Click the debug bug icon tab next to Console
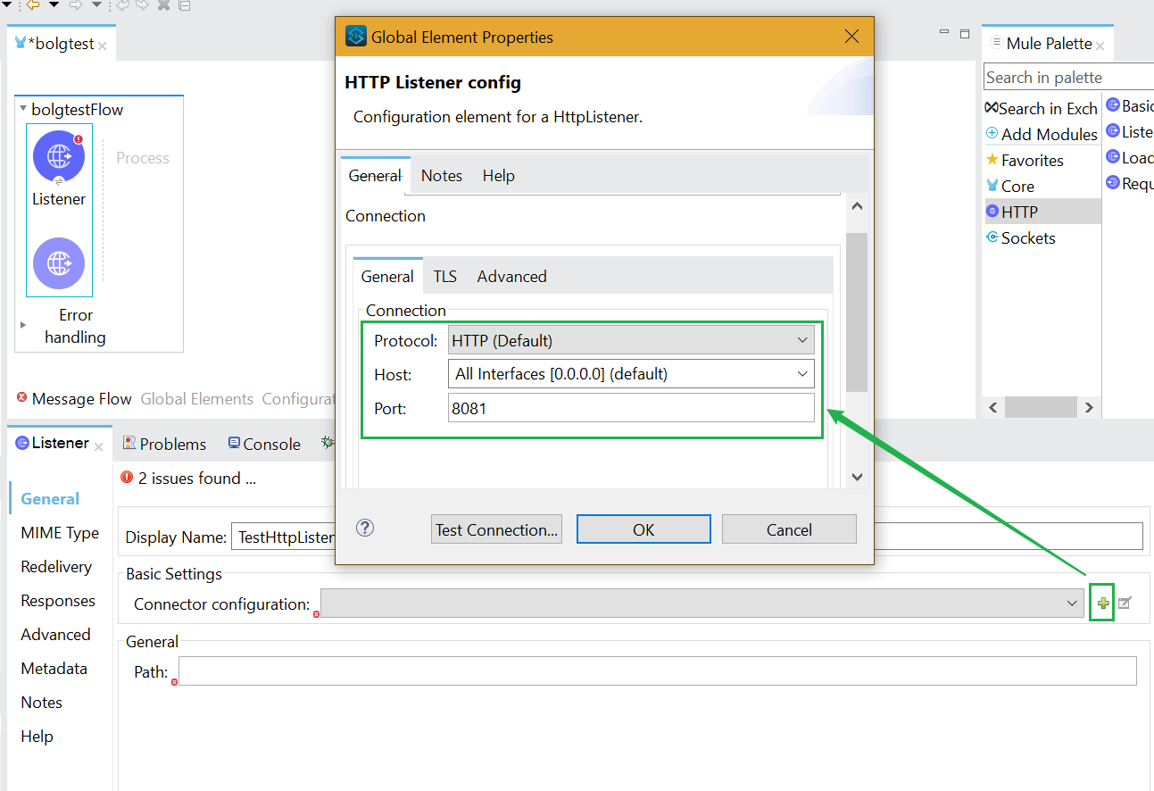 pyautogui.click(x=328, y=442)
